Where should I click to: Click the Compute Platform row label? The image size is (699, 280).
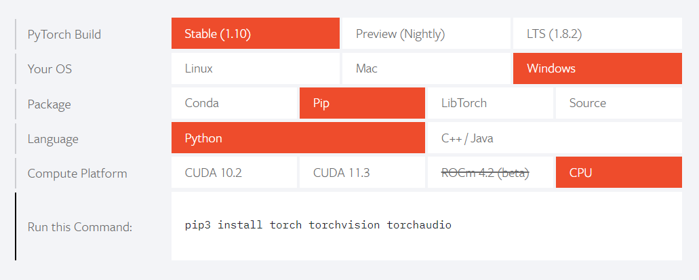[x=77, y=174]
